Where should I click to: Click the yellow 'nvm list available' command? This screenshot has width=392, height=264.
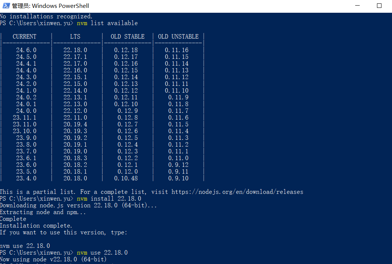coord(107,23)
